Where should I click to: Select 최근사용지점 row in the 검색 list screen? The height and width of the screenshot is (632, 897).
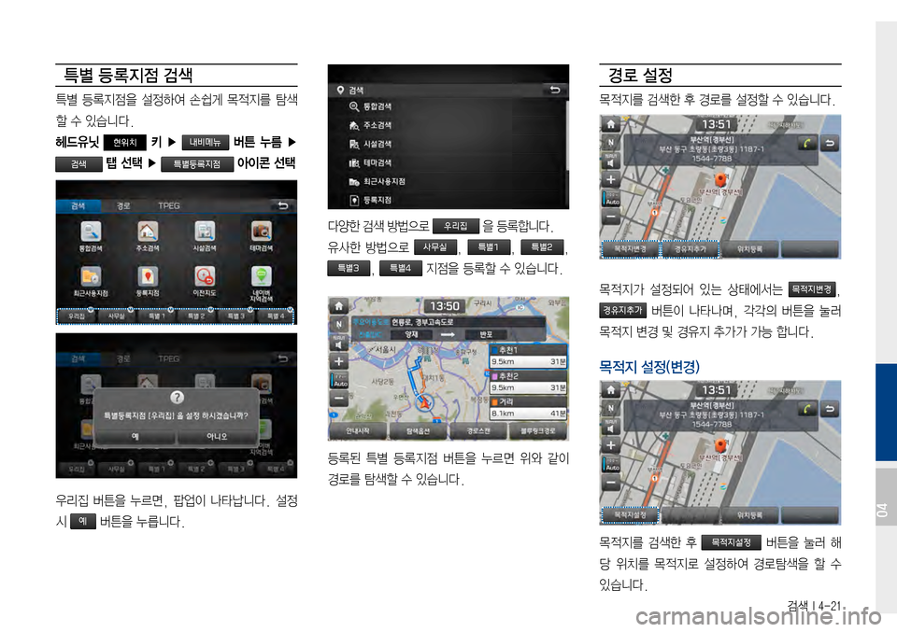pyautogui.click(x=448, y=182)
